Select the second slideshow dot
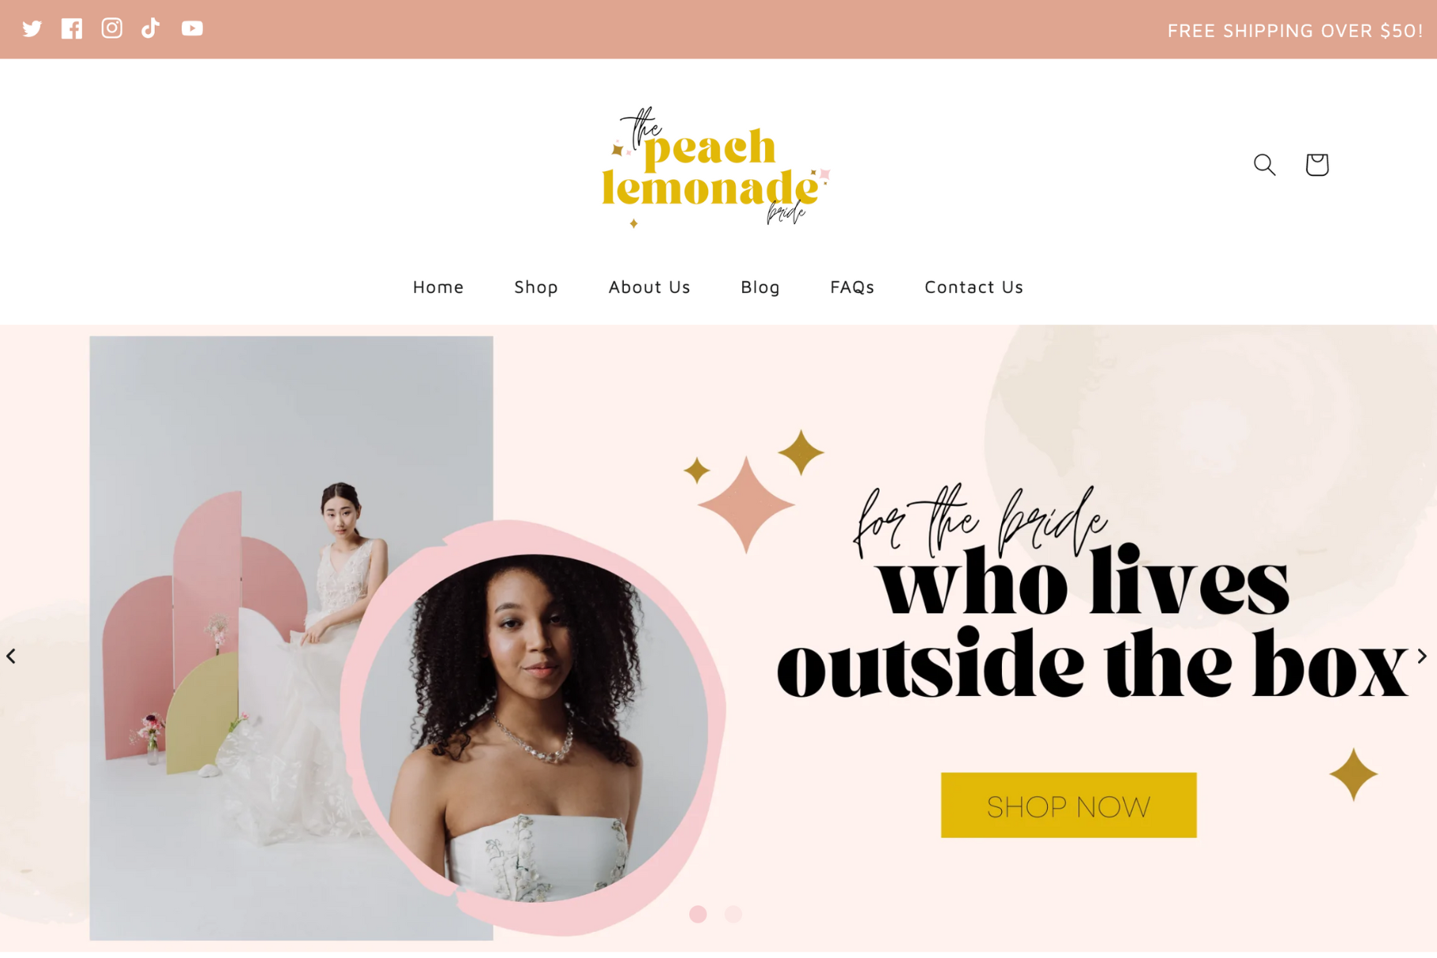The width and height of the screenshot is (1437, 958). [734, 914]
